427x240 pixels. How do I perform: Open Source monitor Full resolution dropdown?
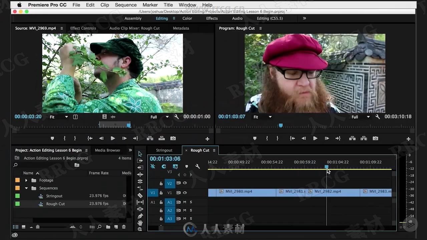click(159, 117)
